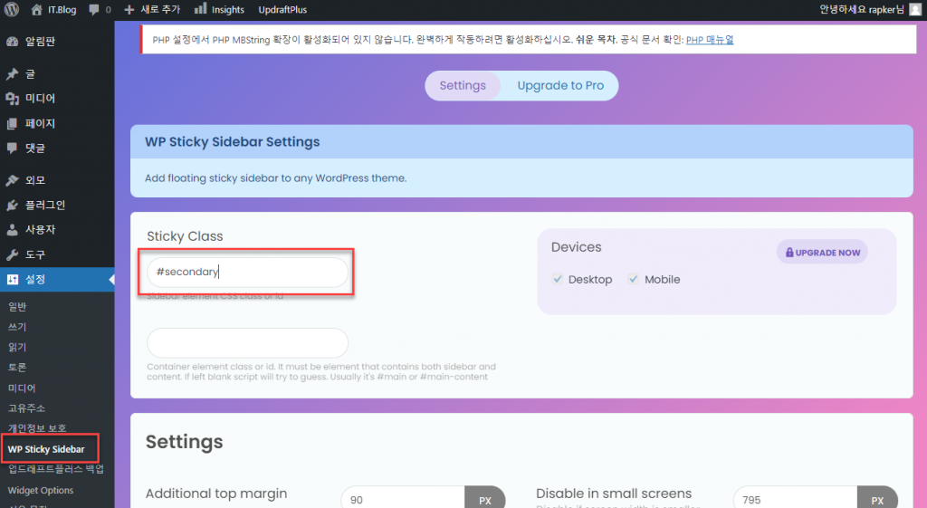Toggle the Mobile devices checkbox
Image resolution: width=927 pixels, height=508 pixels.
pyautogui.click(x=634, y=280)
